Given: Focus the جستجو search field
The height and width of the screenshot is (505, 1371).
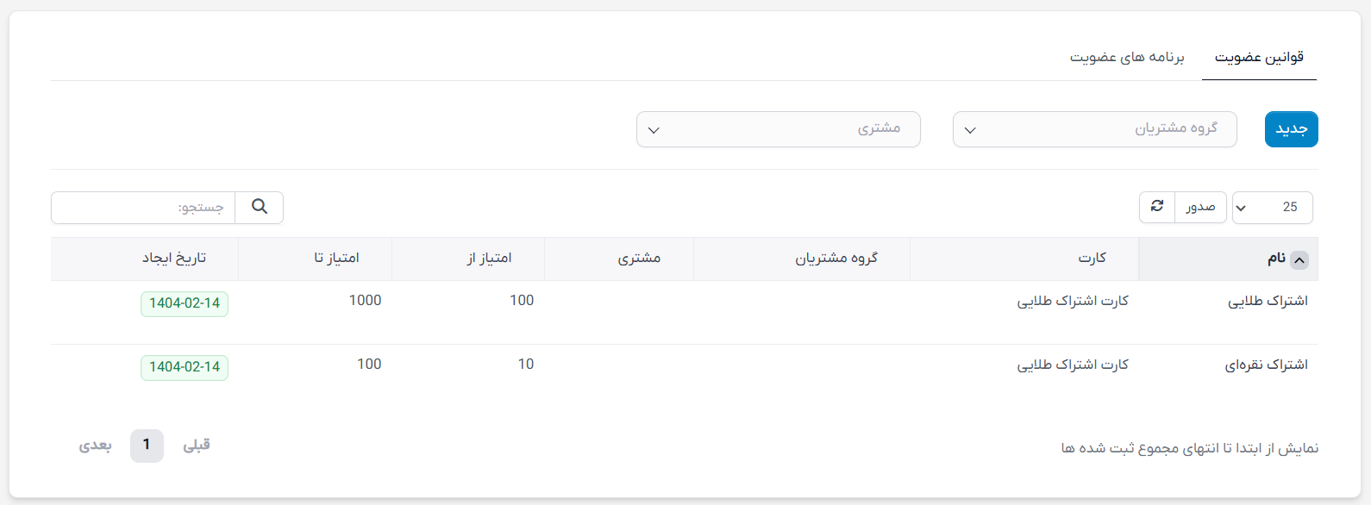Looking at the screenshot, I should tap(143, 208).
